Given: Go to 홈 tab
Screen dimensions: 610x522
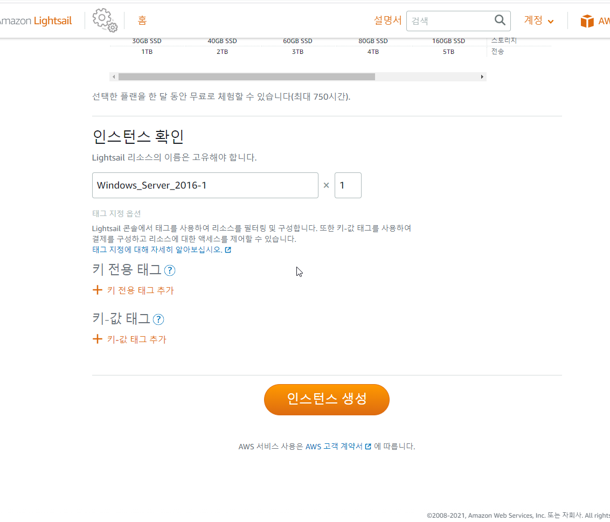Looking at the screenshot, I should (142, 20).
